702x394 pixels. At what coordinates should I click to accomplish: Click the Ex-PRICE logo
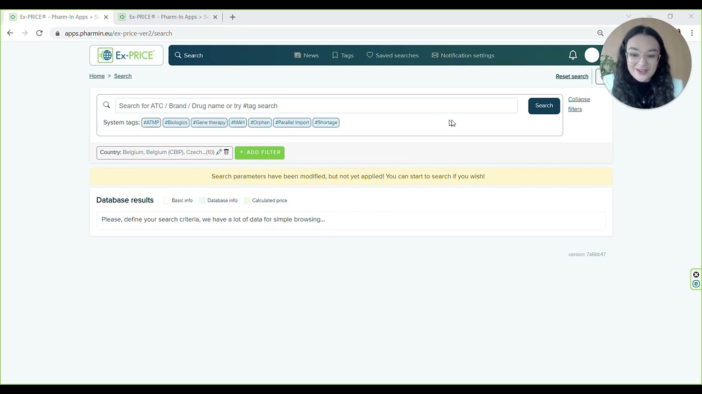point(126,55)
